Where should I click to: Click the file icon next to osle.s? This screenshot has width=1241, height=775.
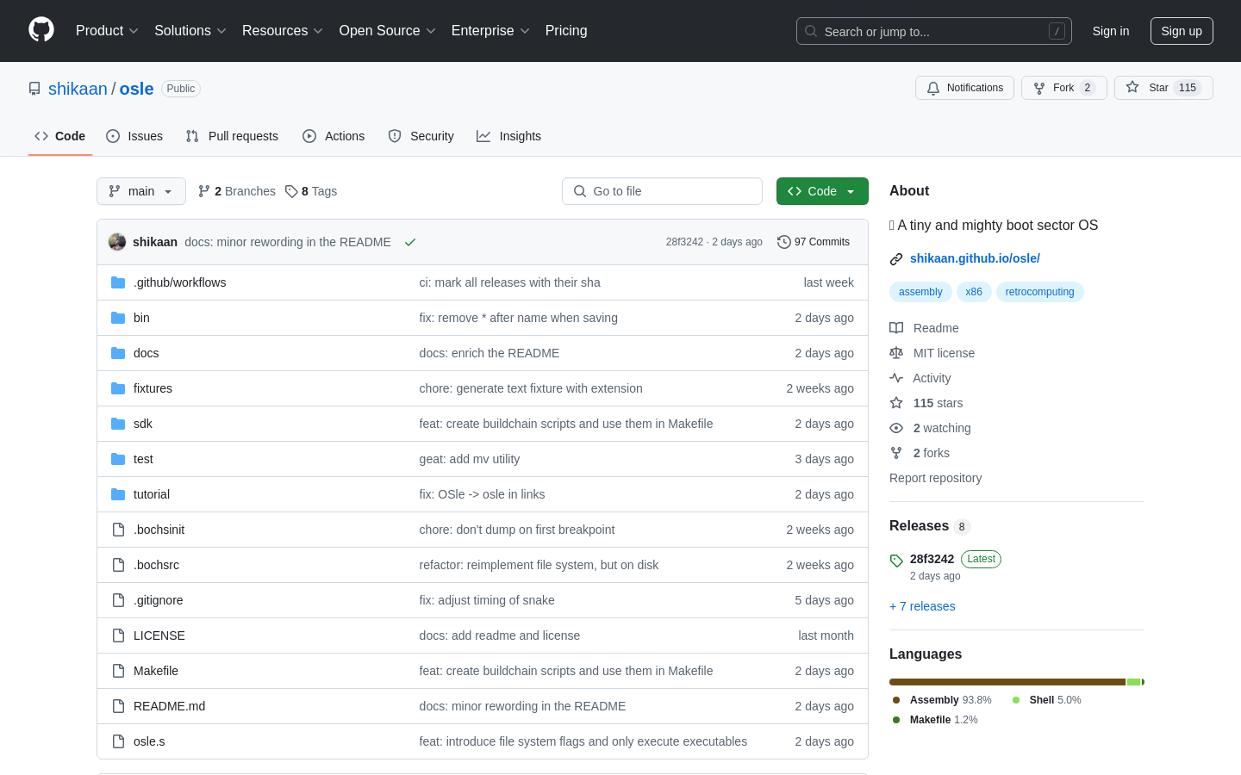tap(118, 741)
